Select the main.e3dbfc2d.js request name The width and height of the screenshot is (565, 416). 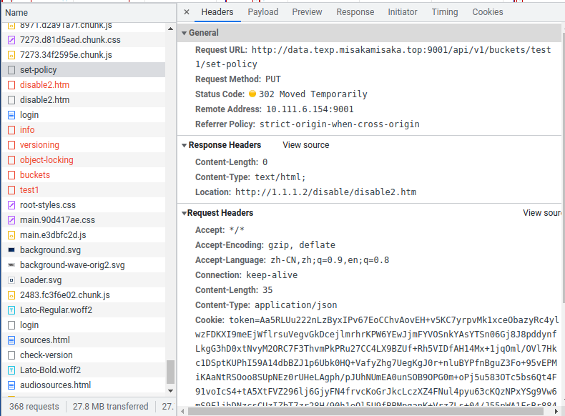click(53, 235)
